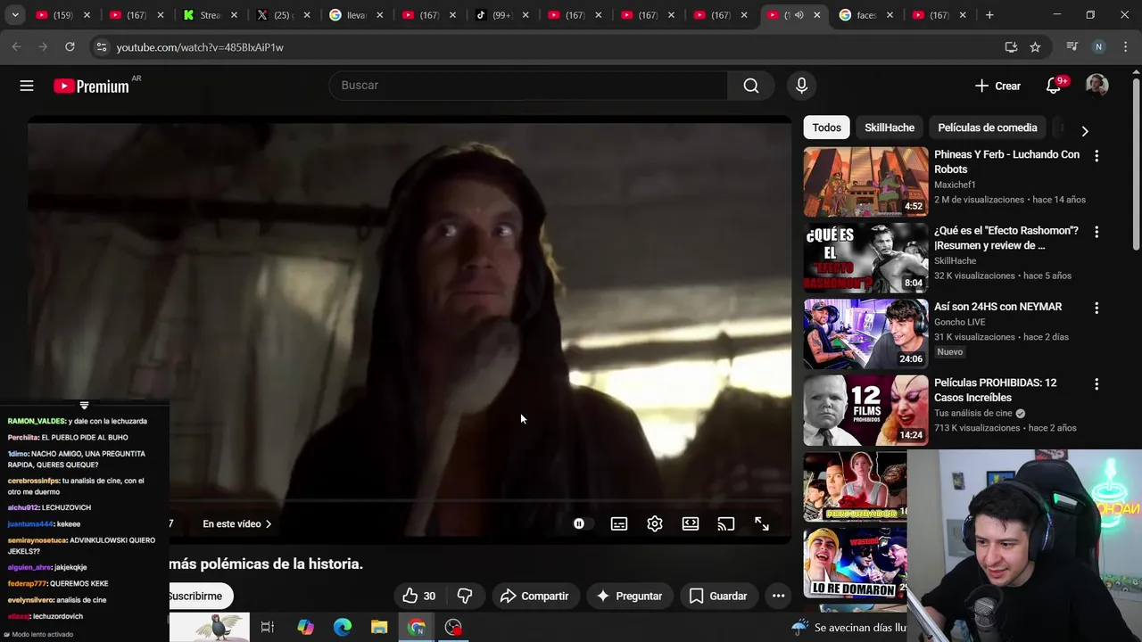Open the YouTube hamburger guide menu

27,86
